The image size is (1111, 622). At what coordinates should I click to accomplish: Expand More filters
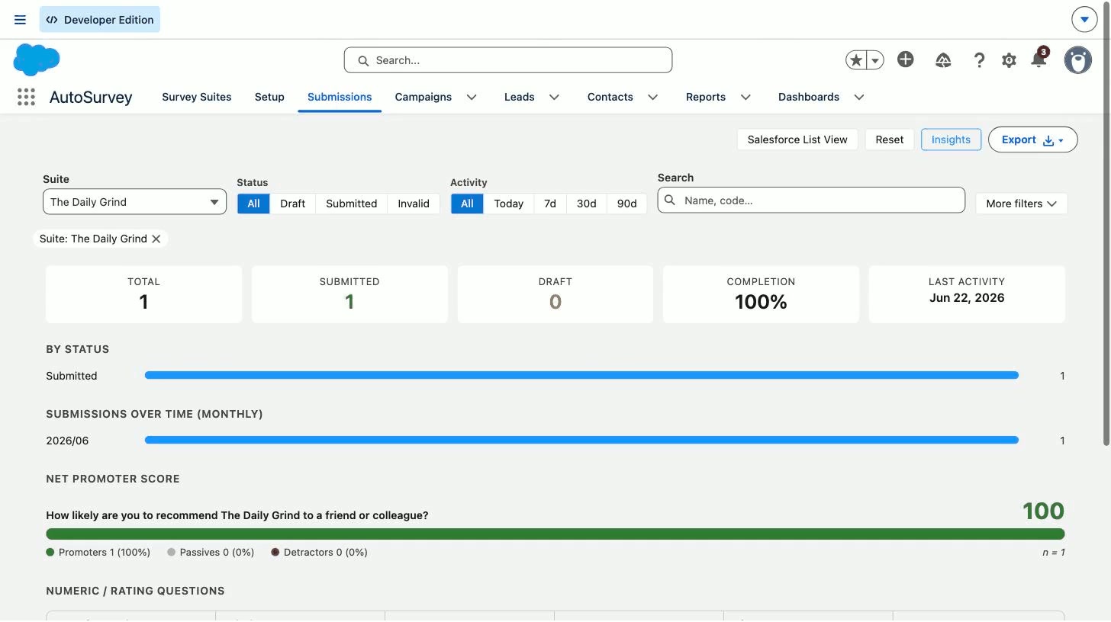pos(1021,204)
